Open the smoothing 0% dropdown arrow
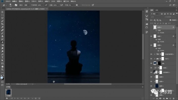 (x=74, y=5)
